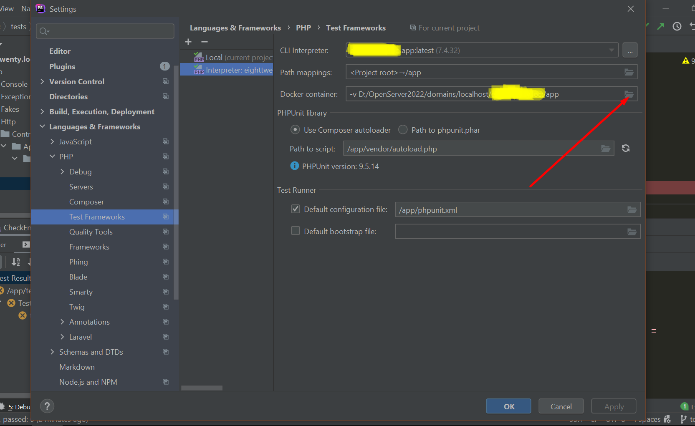The width and height of the screenshot is (695, 426).
Task: Click Languages & Frameworks breadcrumb
Action: pos(235,28)
